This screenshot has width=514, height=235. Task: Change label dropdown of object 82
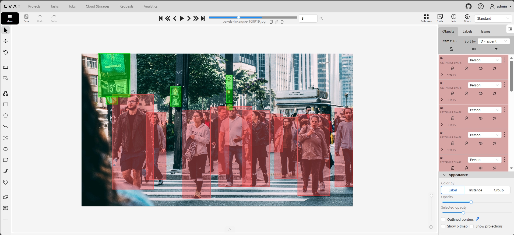[484, 60]
